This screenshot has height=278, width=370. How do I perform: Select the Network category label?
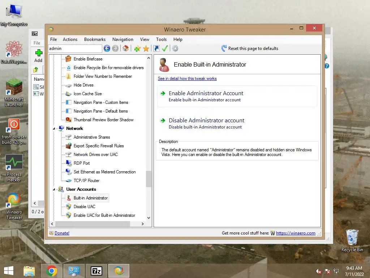(x=74, y=129)
